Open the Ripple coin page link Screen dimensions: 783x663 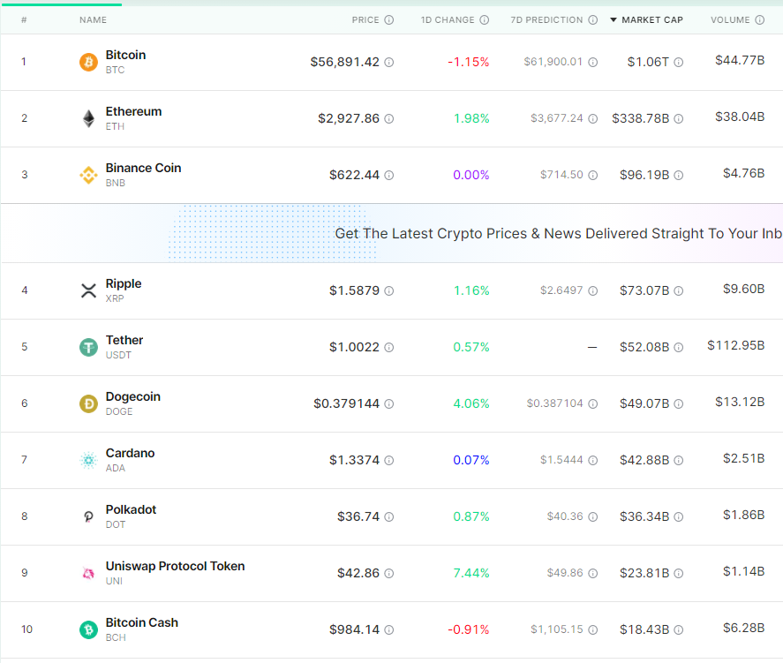pos(124,283)
